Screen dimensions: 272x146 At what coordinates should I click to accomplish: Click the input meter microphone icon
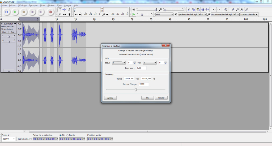(104, 14)
